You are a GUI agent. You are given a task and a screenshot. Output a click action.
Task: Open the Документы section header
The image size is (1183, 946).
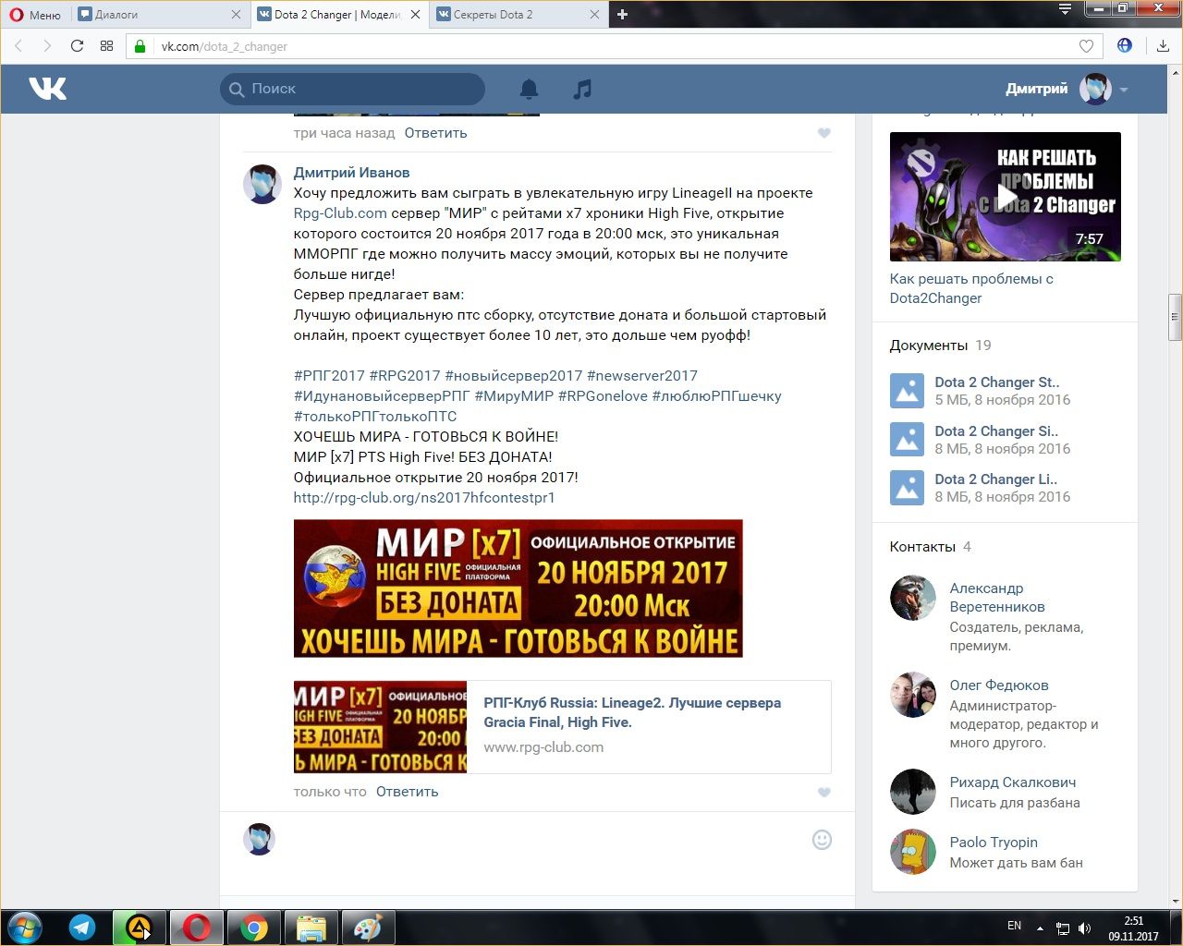click(929, 346)
